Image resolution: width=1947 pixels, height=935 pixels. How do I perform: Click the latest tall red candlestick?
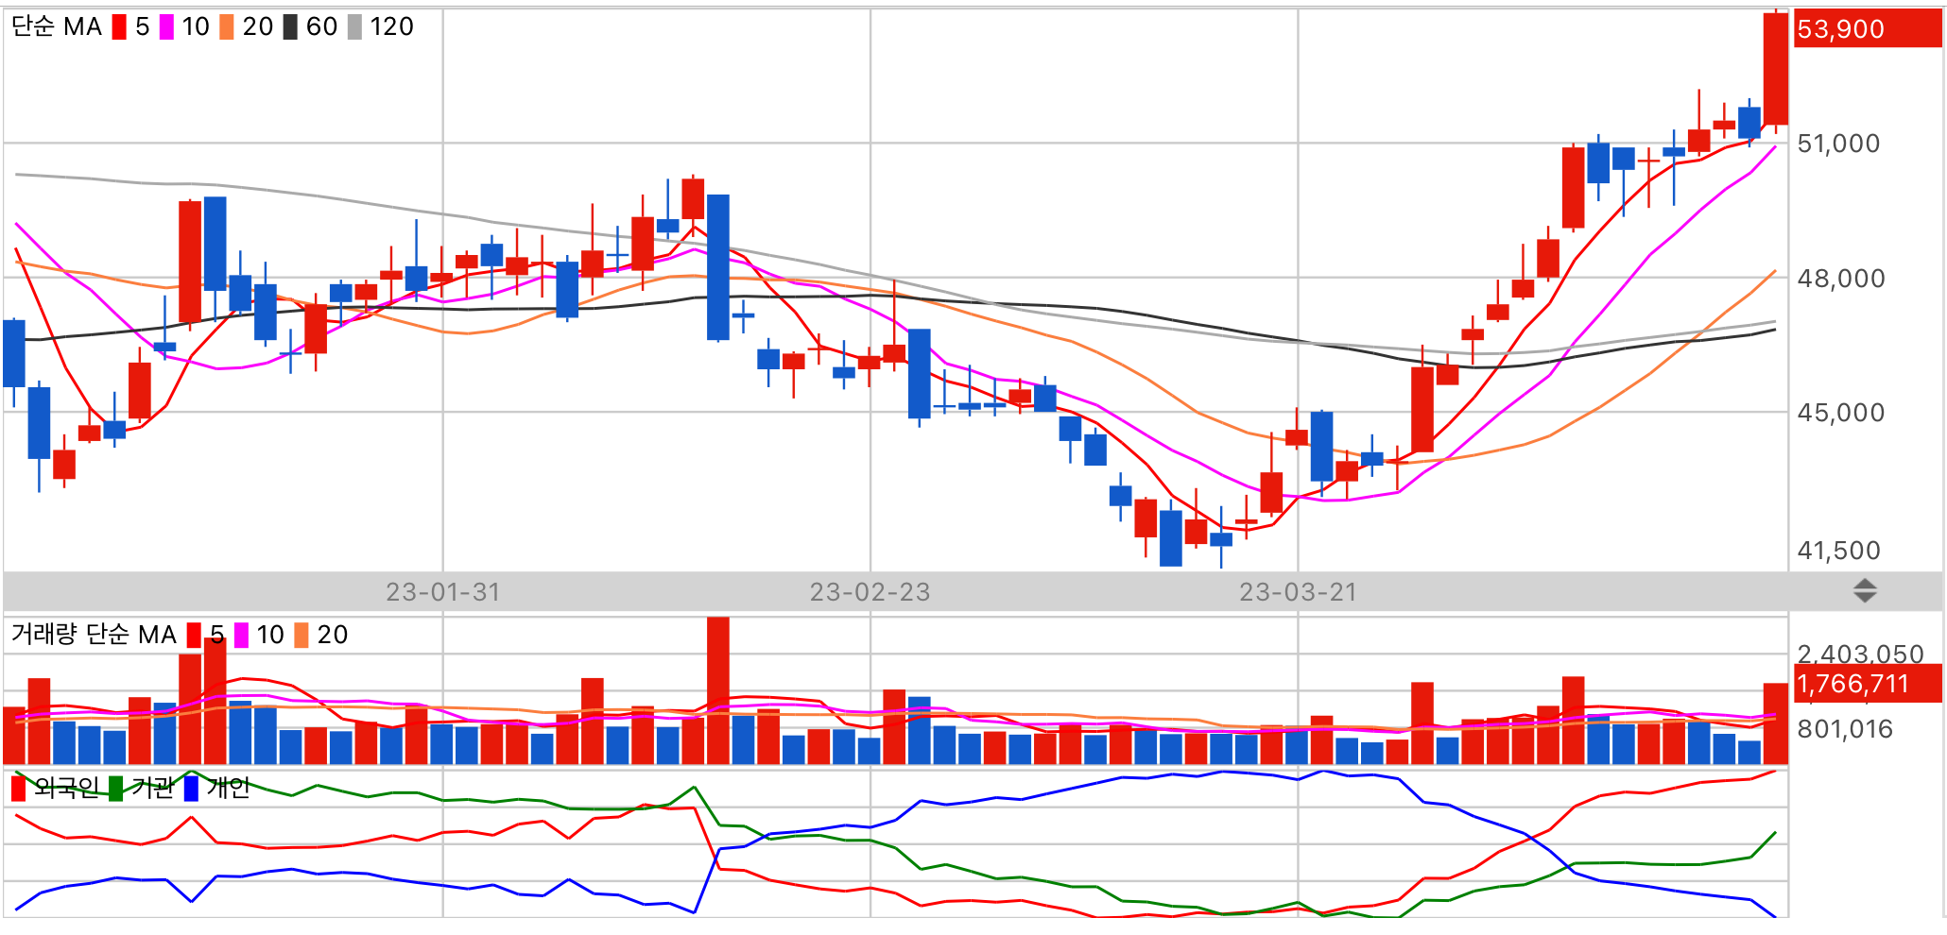tap(1775, 69)
